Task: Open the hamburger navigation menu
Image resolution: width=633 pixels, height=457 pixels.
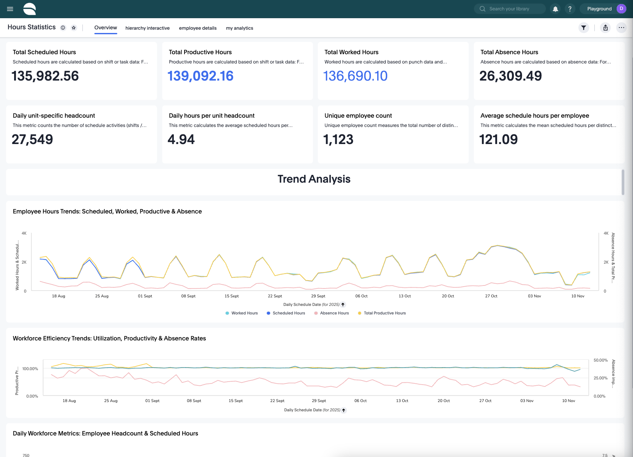Action: (x=10, y=9)
